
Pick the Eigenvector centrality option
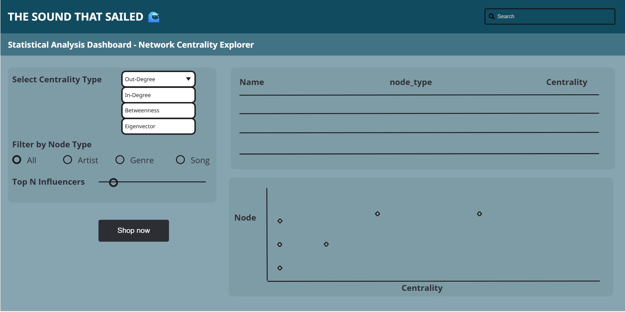point(158,126)
